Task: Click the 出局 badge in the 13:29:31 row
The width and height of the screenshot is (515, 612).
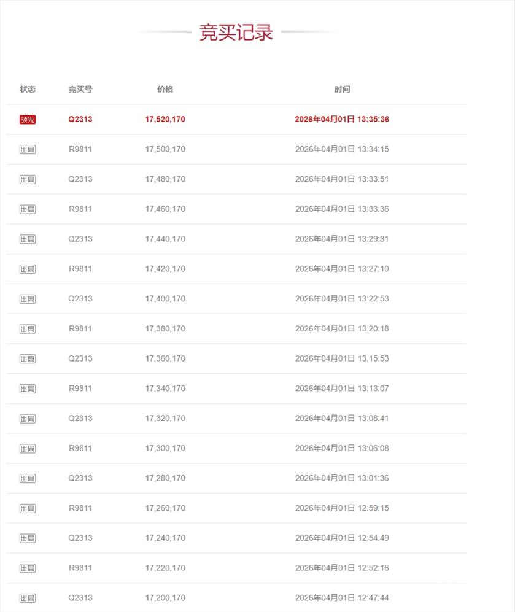Action: click(x=28, y=239)
